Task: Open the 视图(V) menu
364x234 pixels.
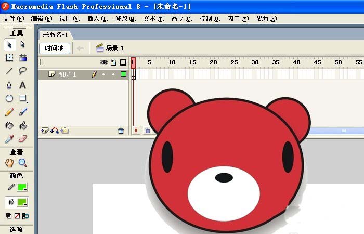Action: click(70, 19)
